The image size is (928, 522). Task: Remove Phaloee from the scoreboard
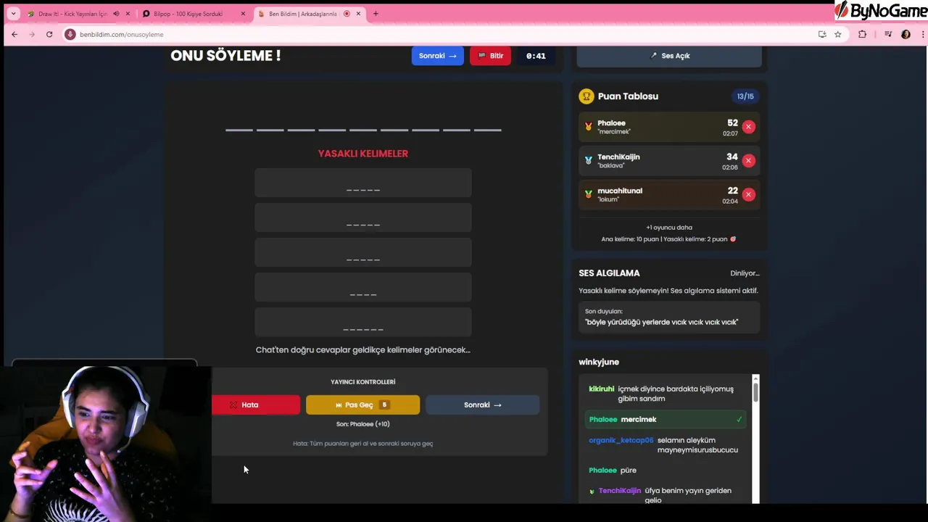(x=748, y=127)
